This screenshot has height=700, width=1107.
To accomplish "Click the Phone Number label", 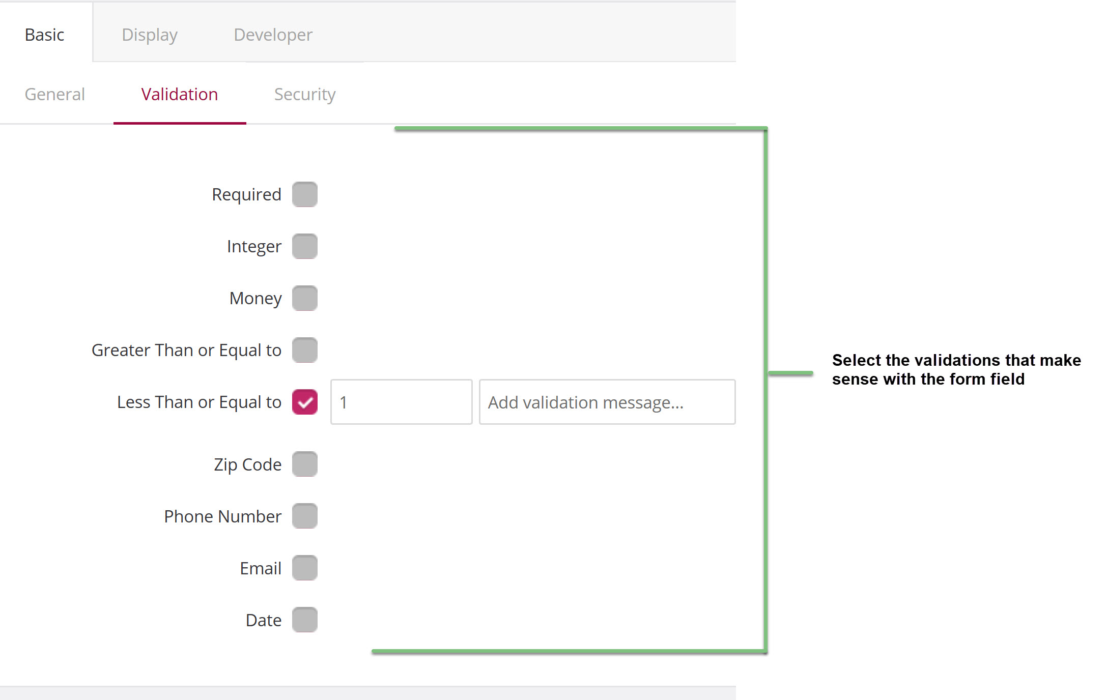I will pyautogui.click(x=223, y=516).
